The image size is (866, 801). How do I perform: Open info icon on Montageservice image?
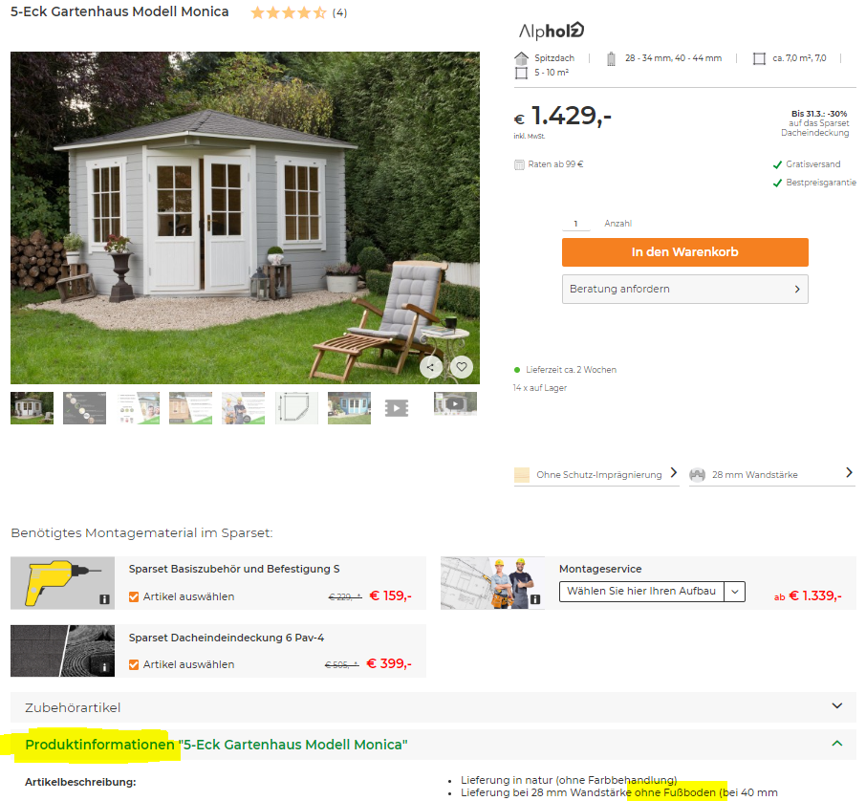[534, 599]
